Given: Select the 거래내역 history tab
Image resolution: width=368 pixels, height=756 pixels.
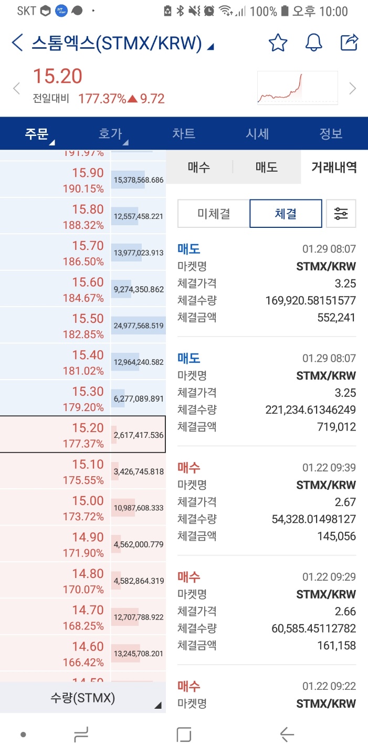Looking at the screenshot, I should point(334,167).
